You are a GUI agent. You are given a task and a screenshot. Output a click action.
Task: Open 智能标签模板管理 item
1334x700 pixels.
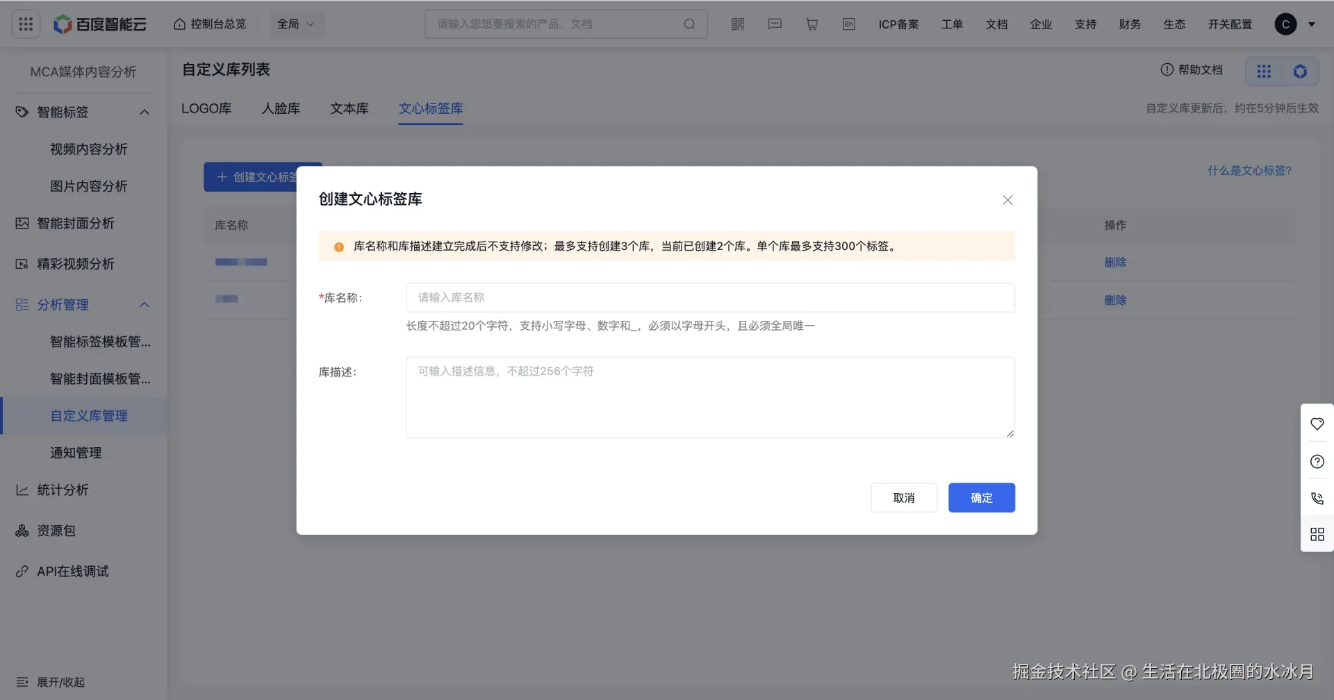100,342
